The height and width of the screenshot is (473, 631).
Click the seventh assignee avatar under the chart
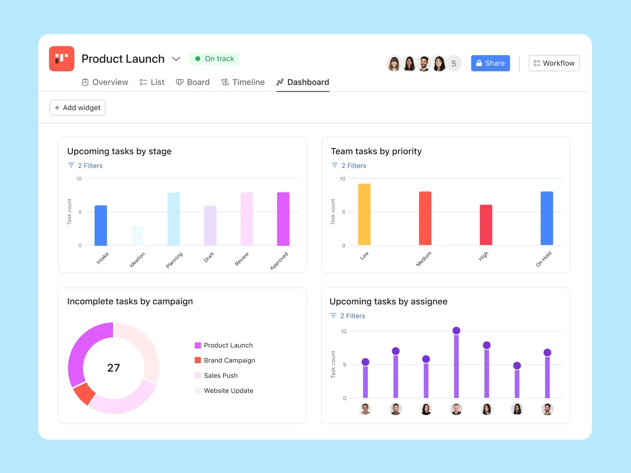pos(547,409)
